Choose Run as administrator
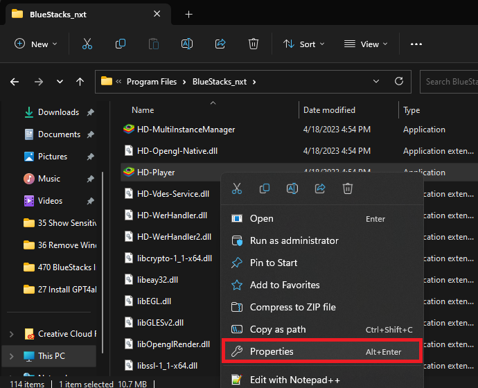 point(294,240)
